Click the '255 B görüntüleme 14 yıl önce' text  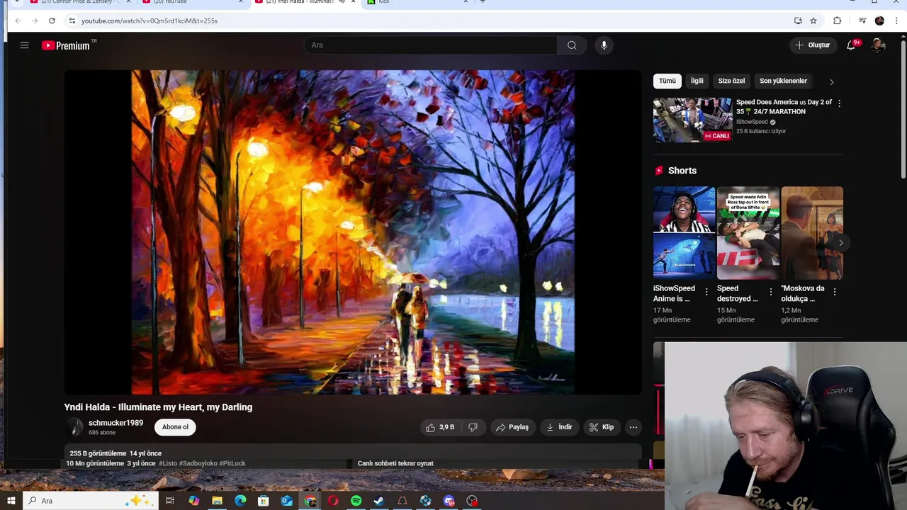[116, 453]
